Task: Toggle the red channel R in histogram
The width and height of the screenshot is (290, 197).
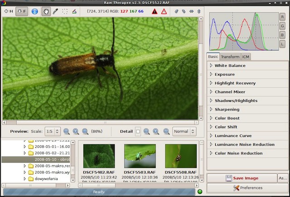Action: (x=282, y=17)
